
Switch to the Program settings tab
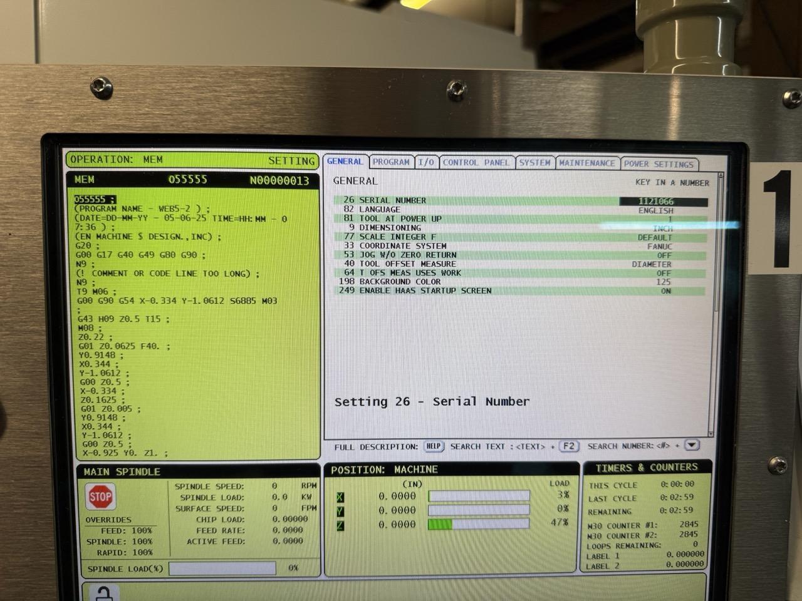(391, 162)
